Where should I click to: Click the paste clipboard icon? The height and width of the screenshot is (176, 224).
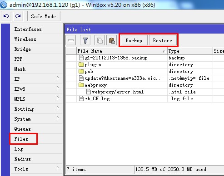coord(112,40)
